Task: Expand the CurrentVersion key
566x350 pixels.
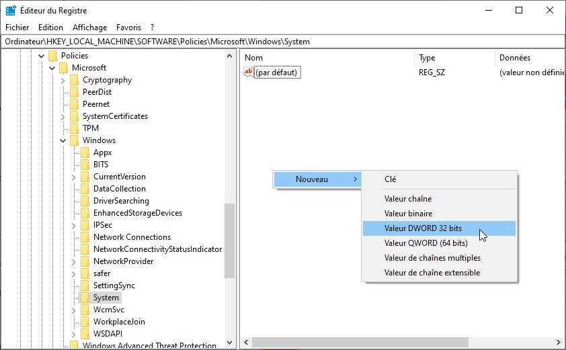Action: click(74, 177)
